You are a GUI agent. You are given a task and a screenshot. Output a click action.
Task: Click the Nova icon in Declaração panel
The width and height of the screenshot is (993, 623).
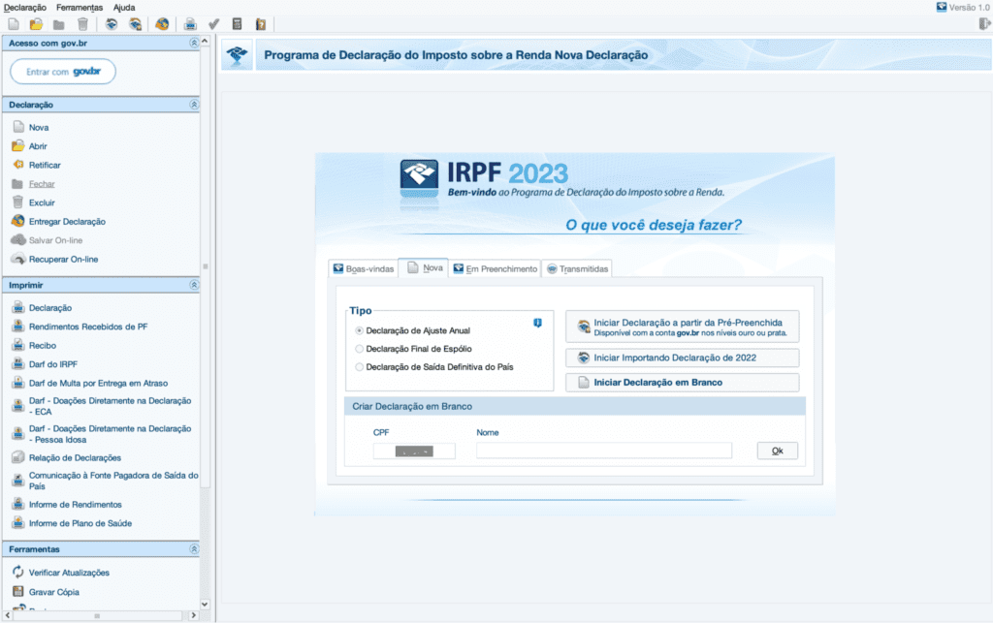pos(18,127)
